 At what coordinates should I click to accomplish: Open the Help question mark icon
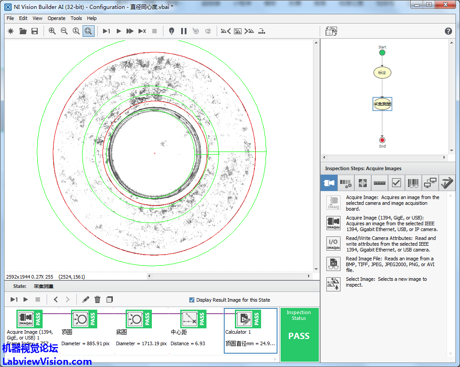448,31
